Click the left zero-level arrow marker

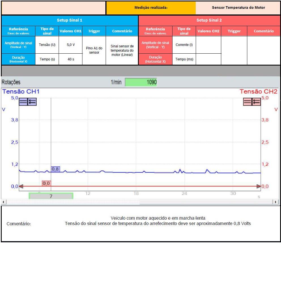point(21,186)
